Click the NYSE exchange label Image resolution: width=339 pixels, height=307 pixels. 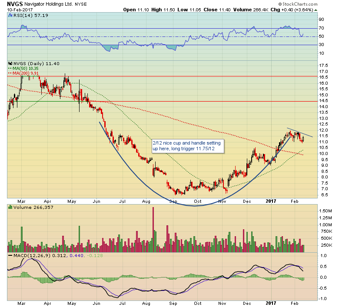81,4
